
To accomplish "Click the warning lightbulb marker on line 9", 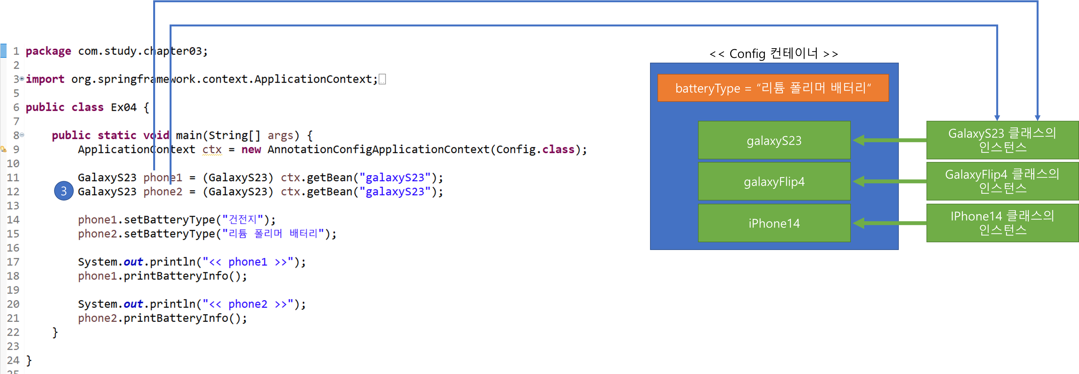I will click(x=3, y=149).
